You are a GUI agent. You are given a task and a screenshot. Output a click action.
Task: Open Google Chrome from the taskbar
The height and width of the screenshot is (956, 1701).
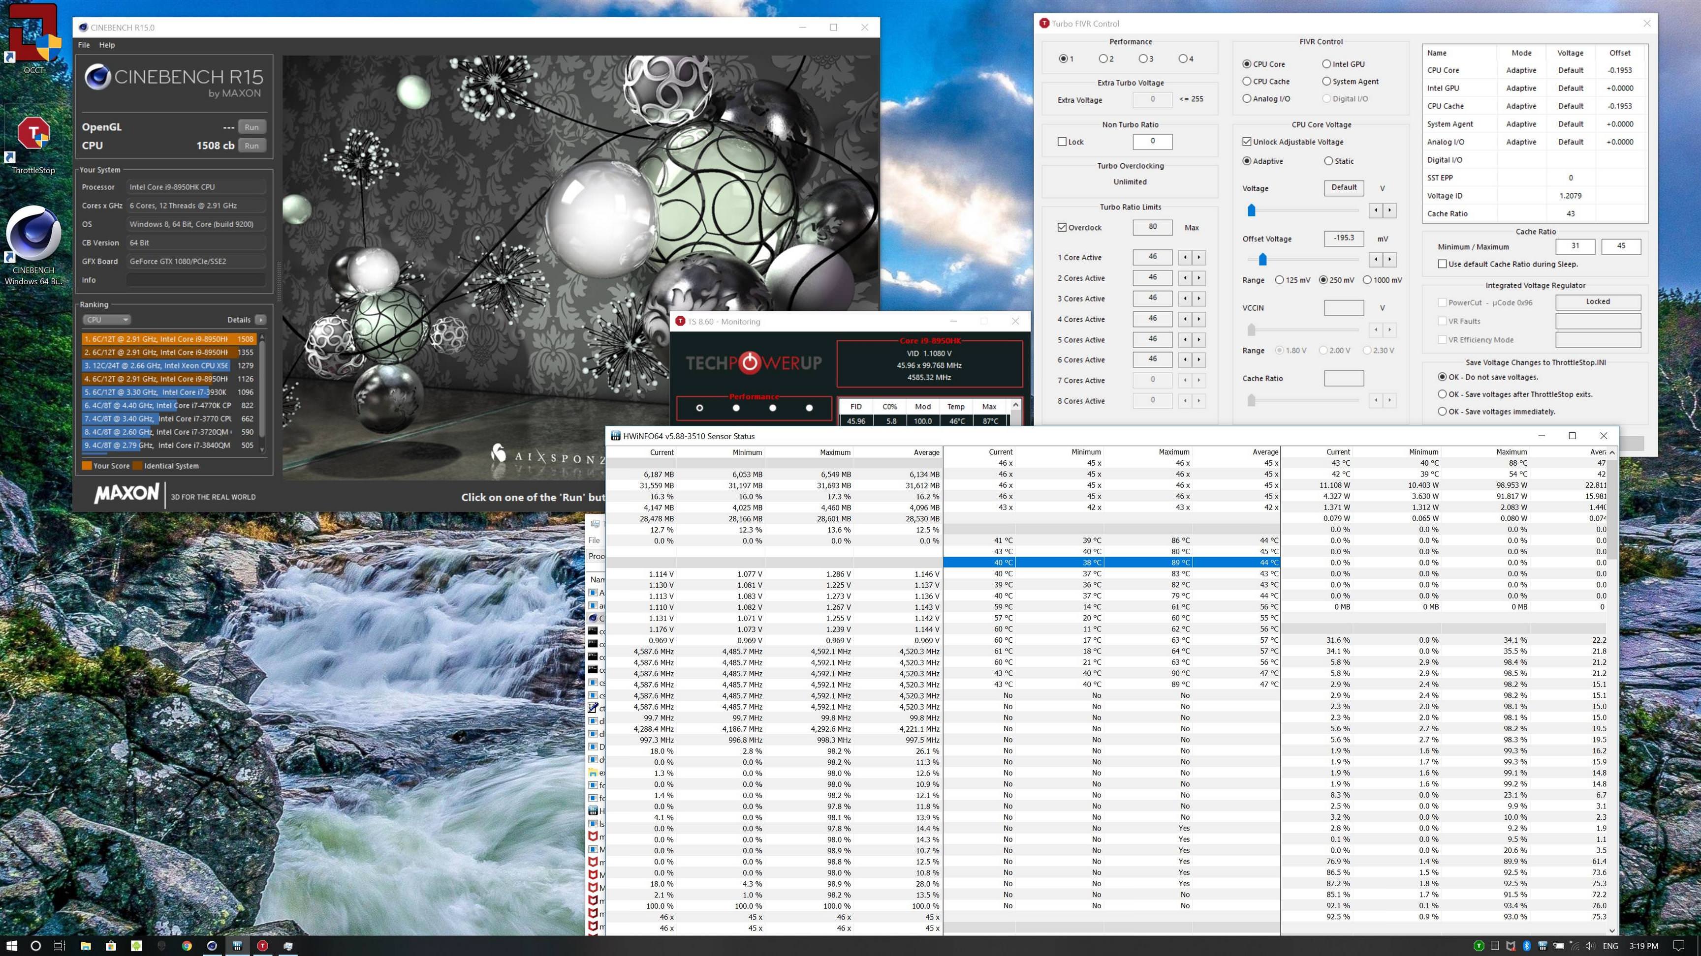187,946
